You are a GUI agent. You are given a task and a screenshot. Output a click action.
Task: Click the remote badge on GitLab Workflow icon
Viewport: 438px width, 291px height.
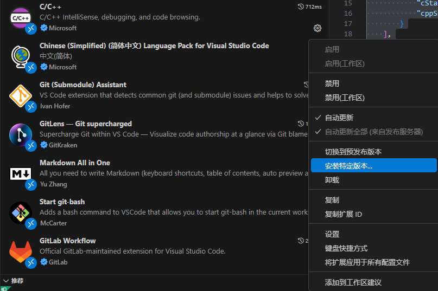[x=31, y=263]
